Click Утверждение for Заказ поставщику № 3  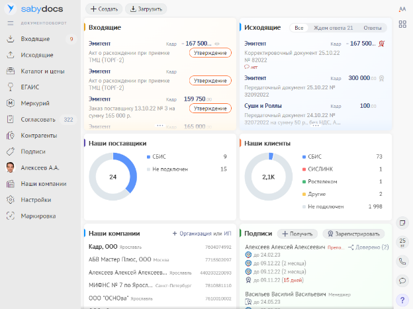click(210, 109)
